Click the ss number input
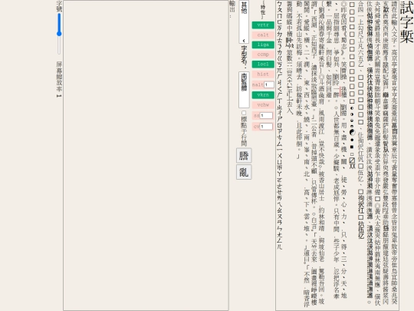 (x=266, y=115)
